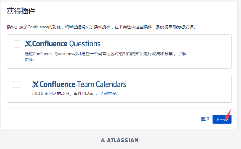Click the text 可以组织团队的项目、事件和活动

[63, 94]
